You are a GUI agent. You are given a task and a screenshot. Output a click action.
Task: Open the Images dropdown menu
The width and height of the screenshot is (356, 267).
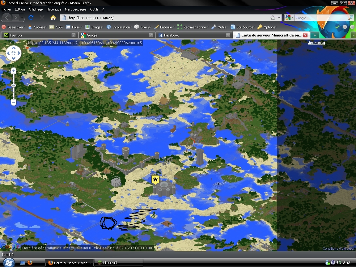(x=95, y=27)
